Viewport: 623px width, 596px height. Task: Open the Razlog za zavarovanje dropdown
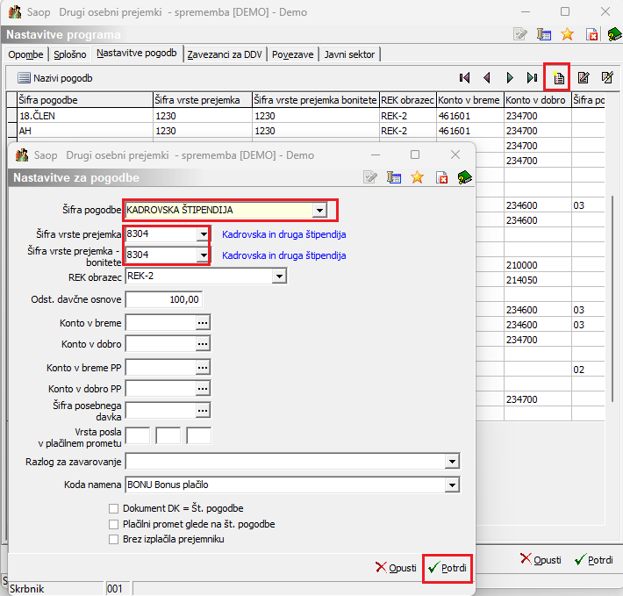tap(452, 462)
